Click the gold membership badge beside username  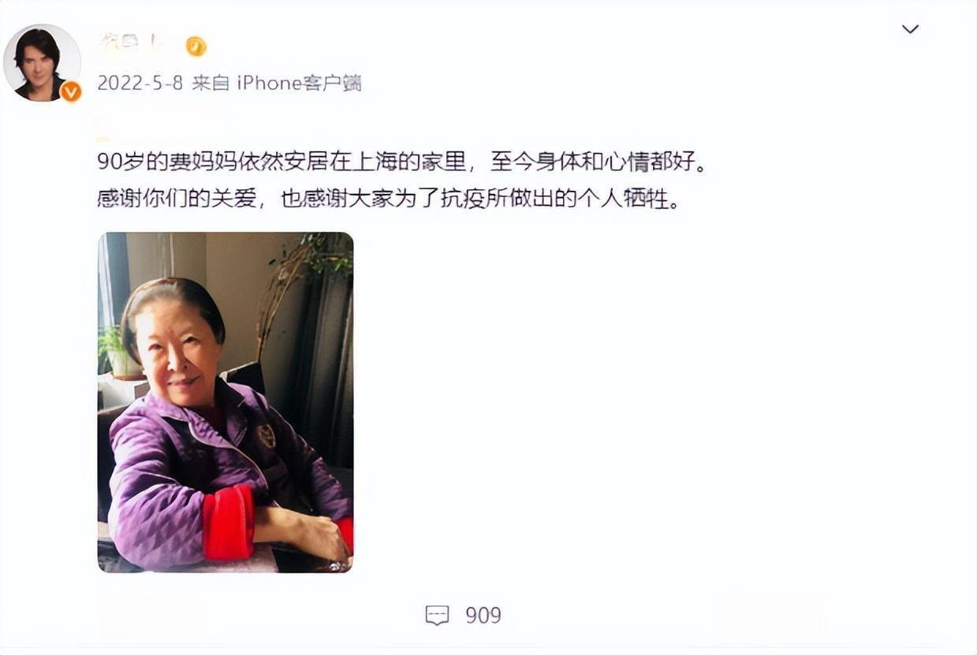[196, 47]
